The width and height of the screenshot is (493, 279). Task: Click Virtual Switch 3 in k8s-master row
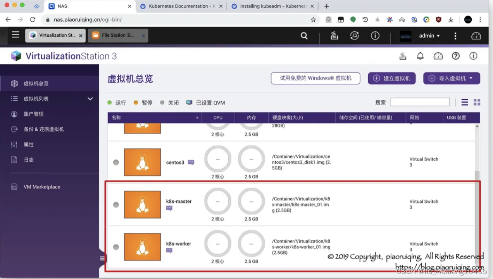424,204
